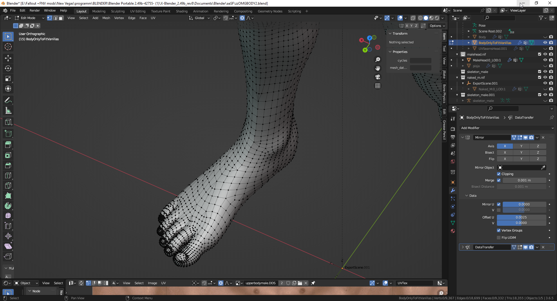Expand the DataTransfer modifier panel
Viewport: 557px width, 301px height.
(462, 247)
